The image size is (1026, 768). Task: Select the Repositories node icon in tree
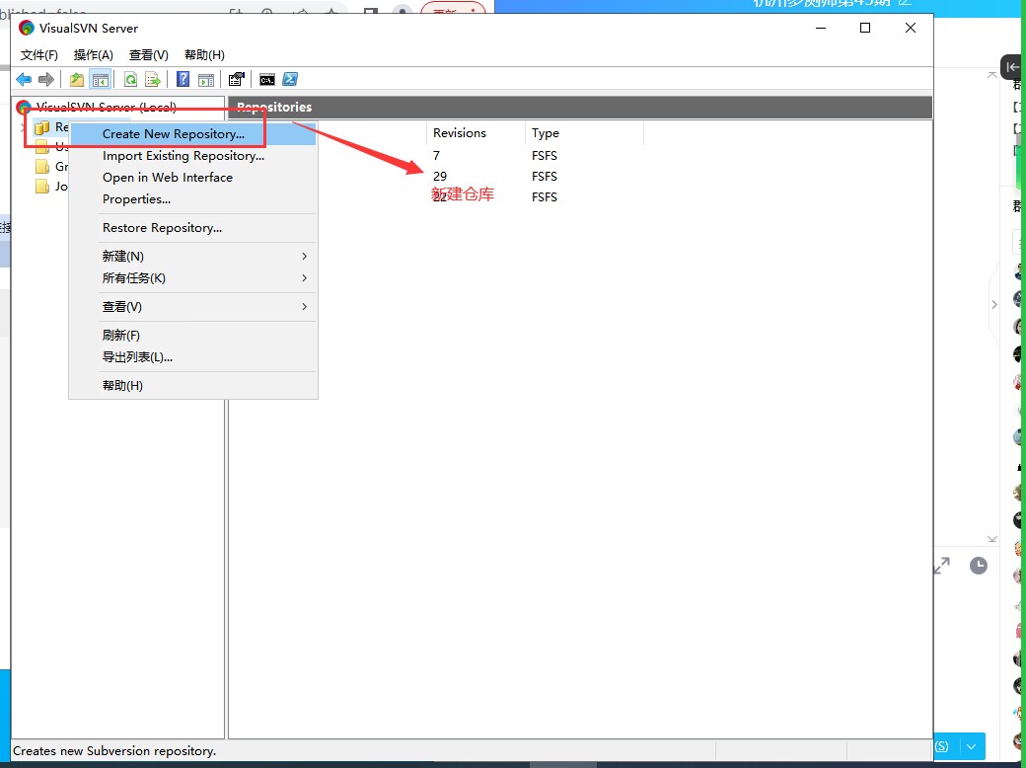(x=41, y=127)
